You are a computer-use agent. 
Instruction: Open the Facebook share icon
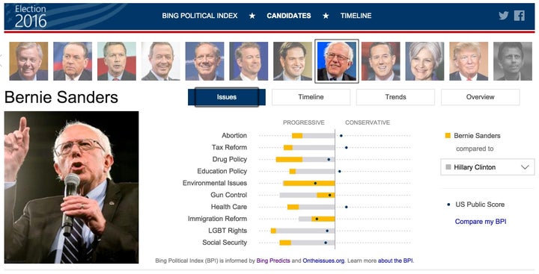tap(520, 16)
